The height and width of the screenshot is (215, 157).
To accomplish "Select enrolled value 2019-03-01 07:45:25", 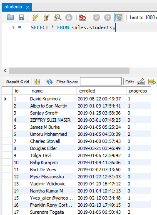I will coord(101,120).
